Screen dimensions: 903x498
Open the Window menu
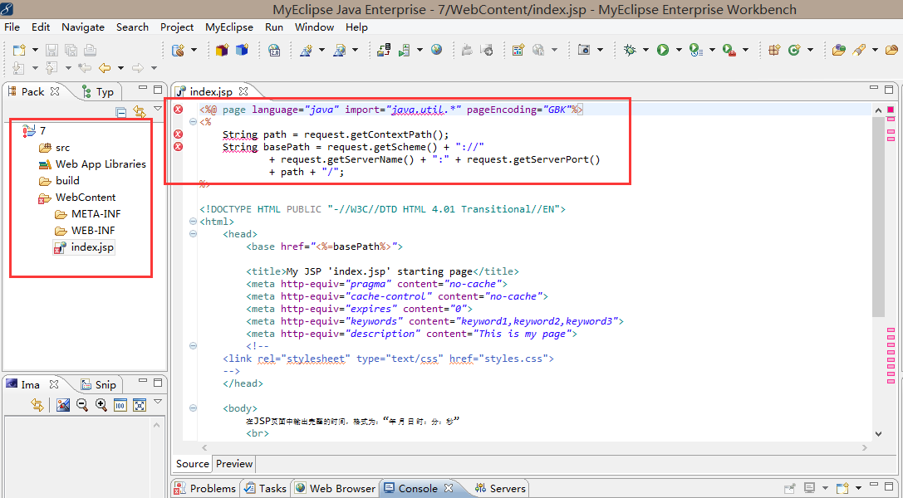314,27
